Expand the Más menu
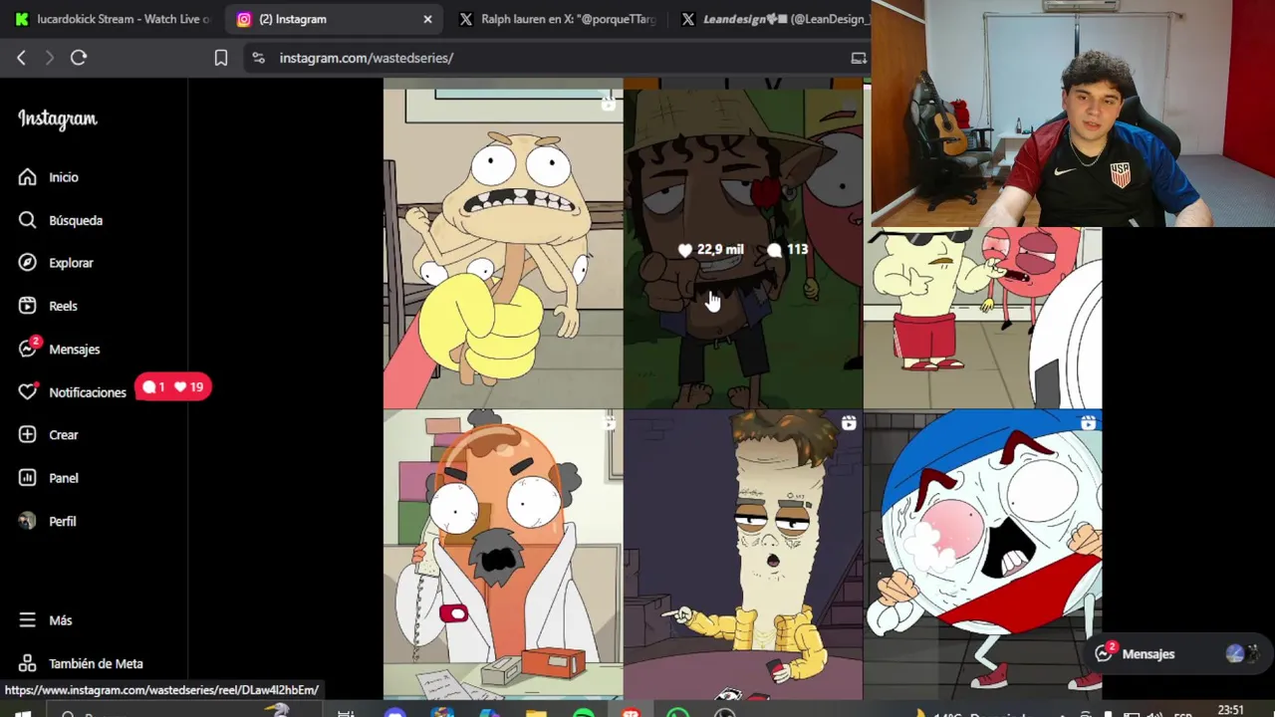Viewport: 1275px width, 717px height. point(46,620)
